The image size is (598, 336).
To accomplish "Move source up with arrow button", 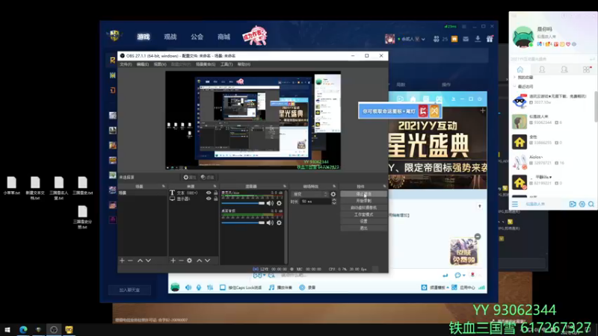I will click(199, 261).
